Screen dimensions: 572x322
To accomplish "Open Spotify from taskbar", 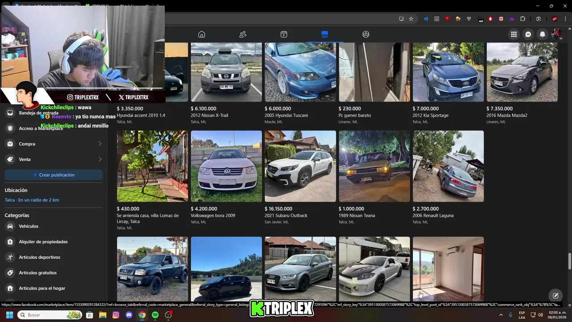I will pyautogui.click(x=155, y=315).
